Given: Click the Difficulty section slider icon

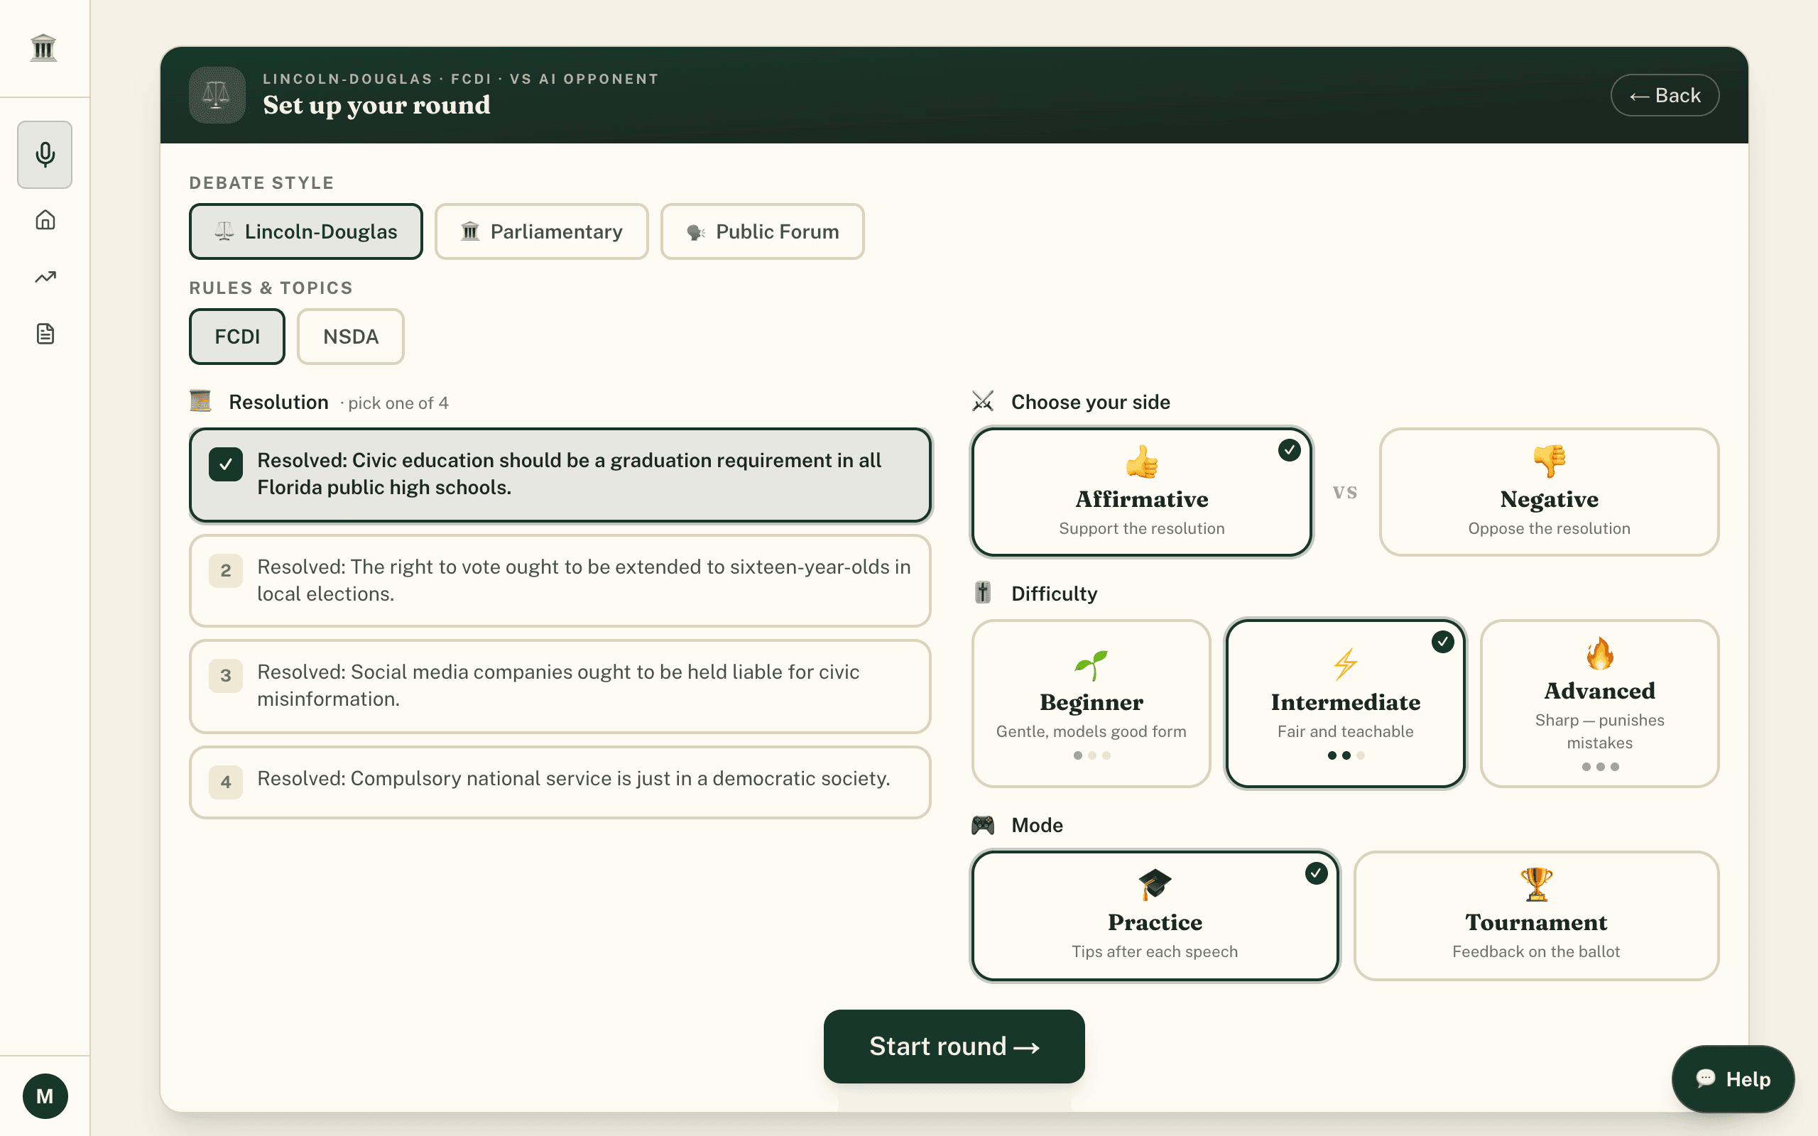Looking at the screenshot, I should click(983, 593).
